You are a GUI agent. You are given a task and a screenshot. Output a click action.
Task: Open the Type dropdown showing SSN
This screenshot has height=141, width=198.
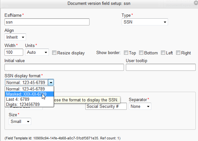coord(145,22)
